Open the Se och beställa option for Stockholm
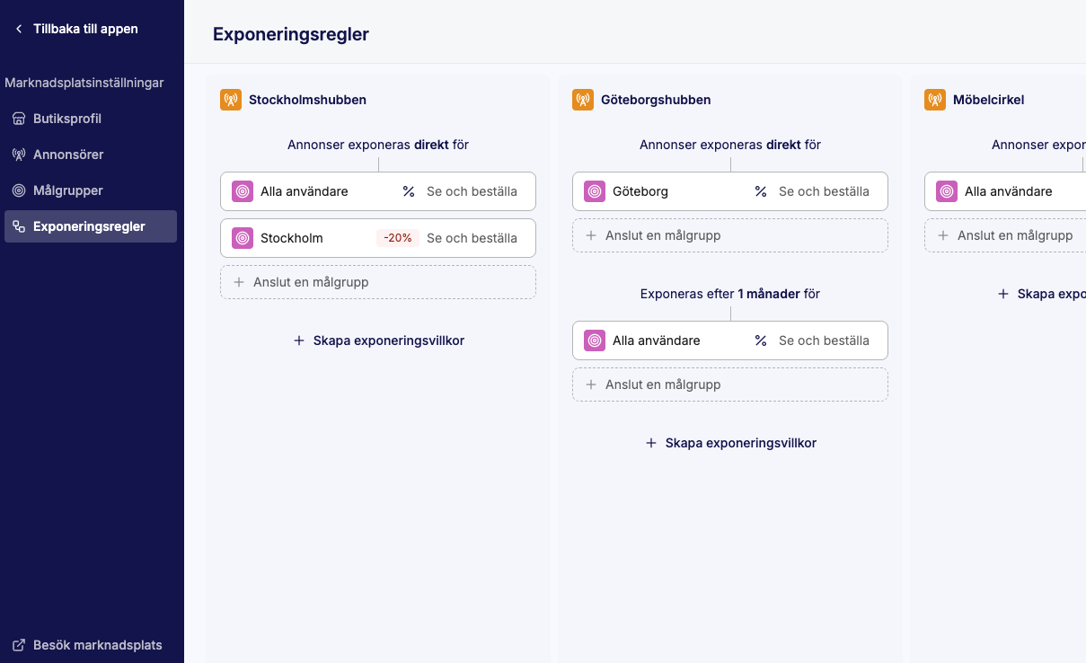The width and height of the screenshot is (1086, 663). coord(472,238)
